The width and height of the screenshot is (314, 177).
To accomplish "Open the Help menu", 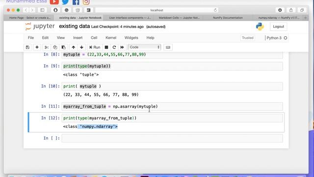I will tap(150, 38).
